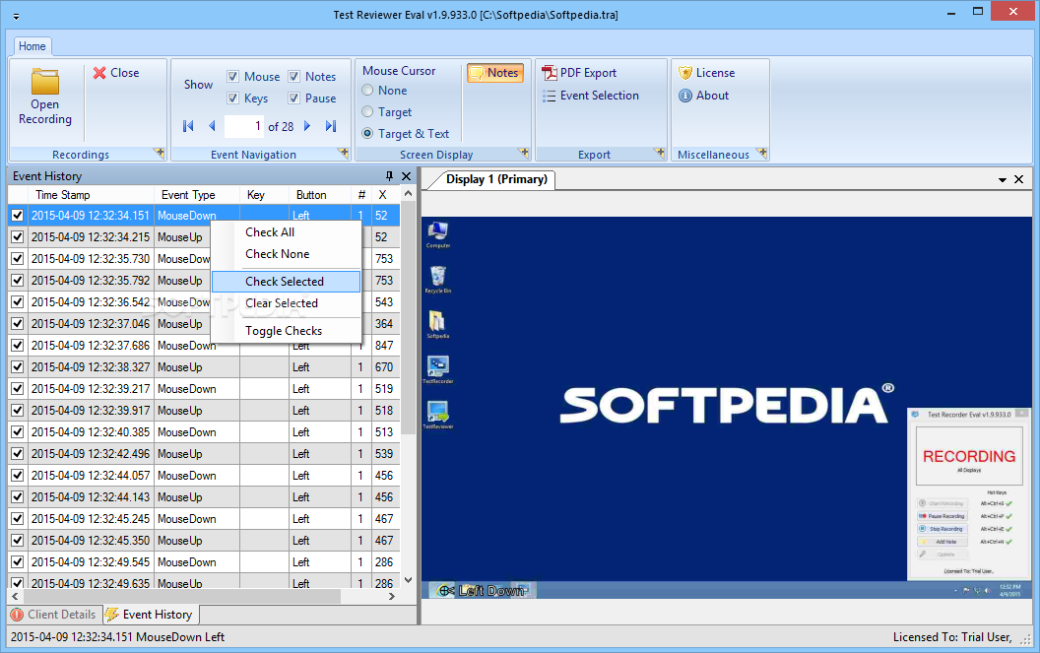Select the Display 1 (Primary) tab
Screen dimensions: 1040x653
point(496,179)
